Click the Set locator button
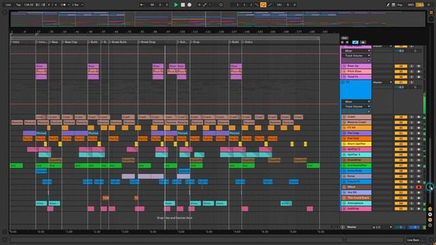This screenshot has width=436, height=245. [x=345, y=38]
